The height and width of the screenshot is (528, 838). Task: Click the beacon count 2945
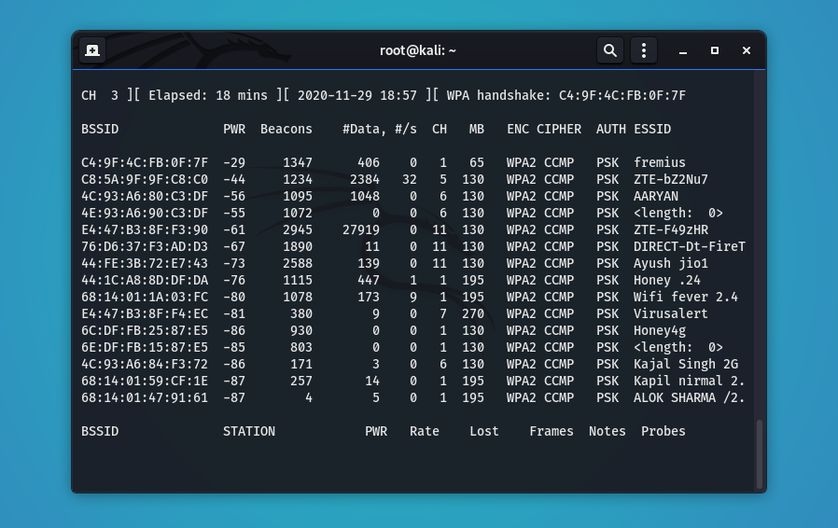click(x=297, y=229)
